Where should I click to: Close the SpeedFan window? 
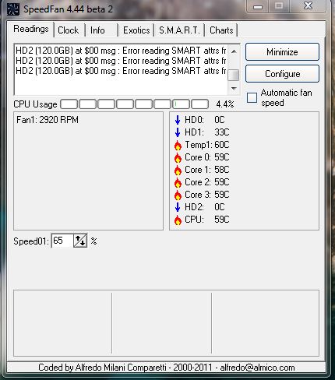tap(308, 5)
